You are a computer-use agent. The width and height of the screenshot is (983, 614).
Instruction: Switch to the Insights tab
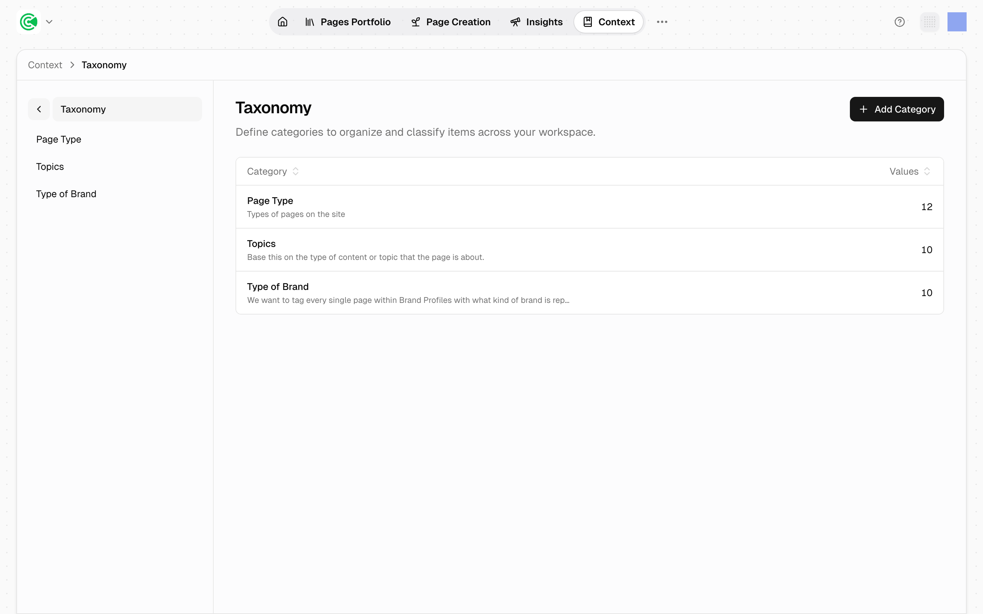pyautogui.click(x=536, y=22)
